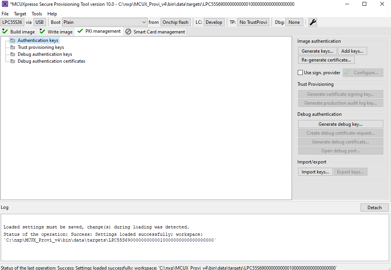Click log line 'Loaded settings must be saved'
This screenshot has height=270, width=391.
click(96, 227)
